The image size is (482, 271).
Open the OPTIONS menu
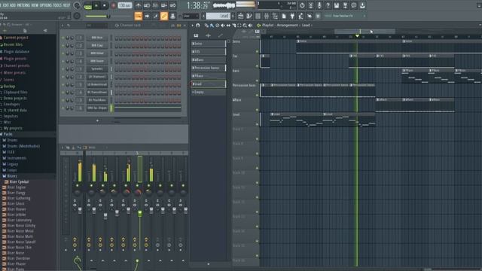(x=45, y=5)
